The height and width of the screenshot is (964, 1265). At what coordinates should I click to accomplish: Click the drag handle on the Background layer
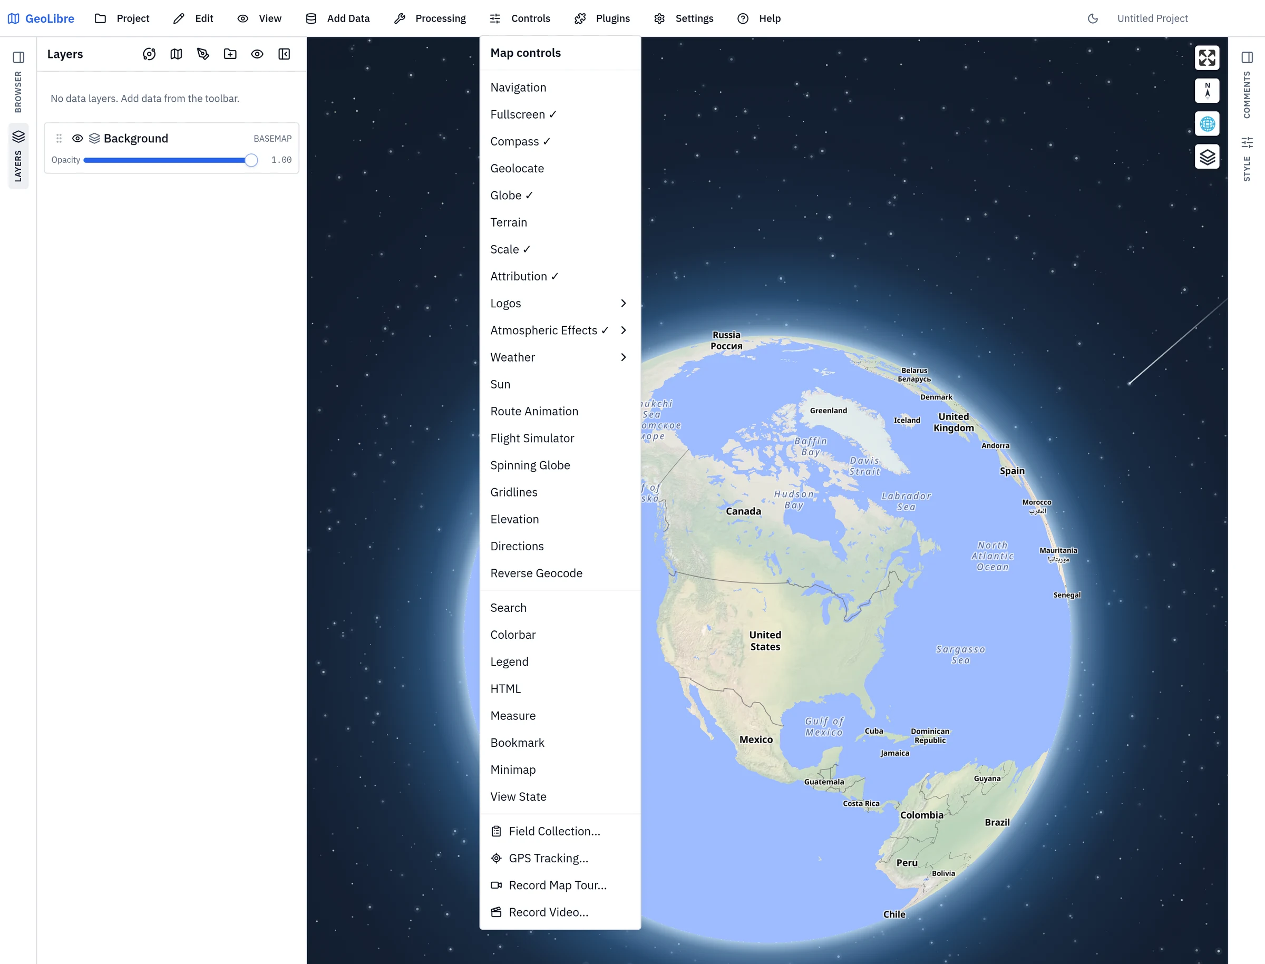click(59, 138)
